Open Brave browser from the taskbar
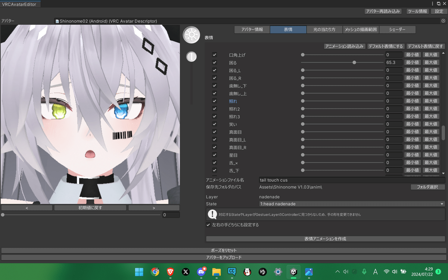This screenshot has height=280, width=448. click(x=170, y=271)
